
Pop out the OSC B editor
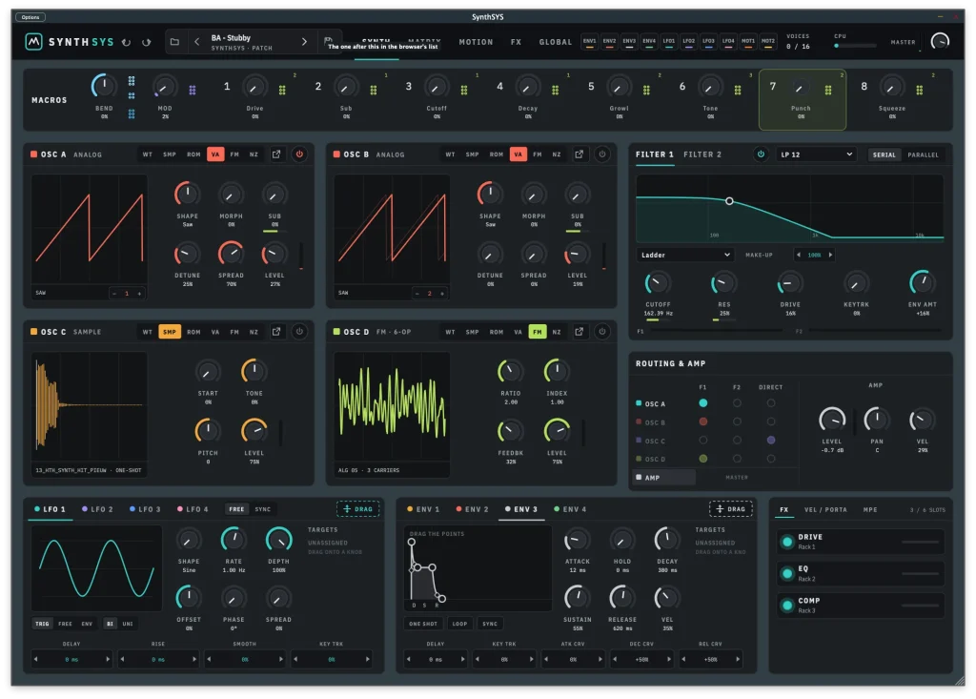pyautogui.click(x=579, y=154)
